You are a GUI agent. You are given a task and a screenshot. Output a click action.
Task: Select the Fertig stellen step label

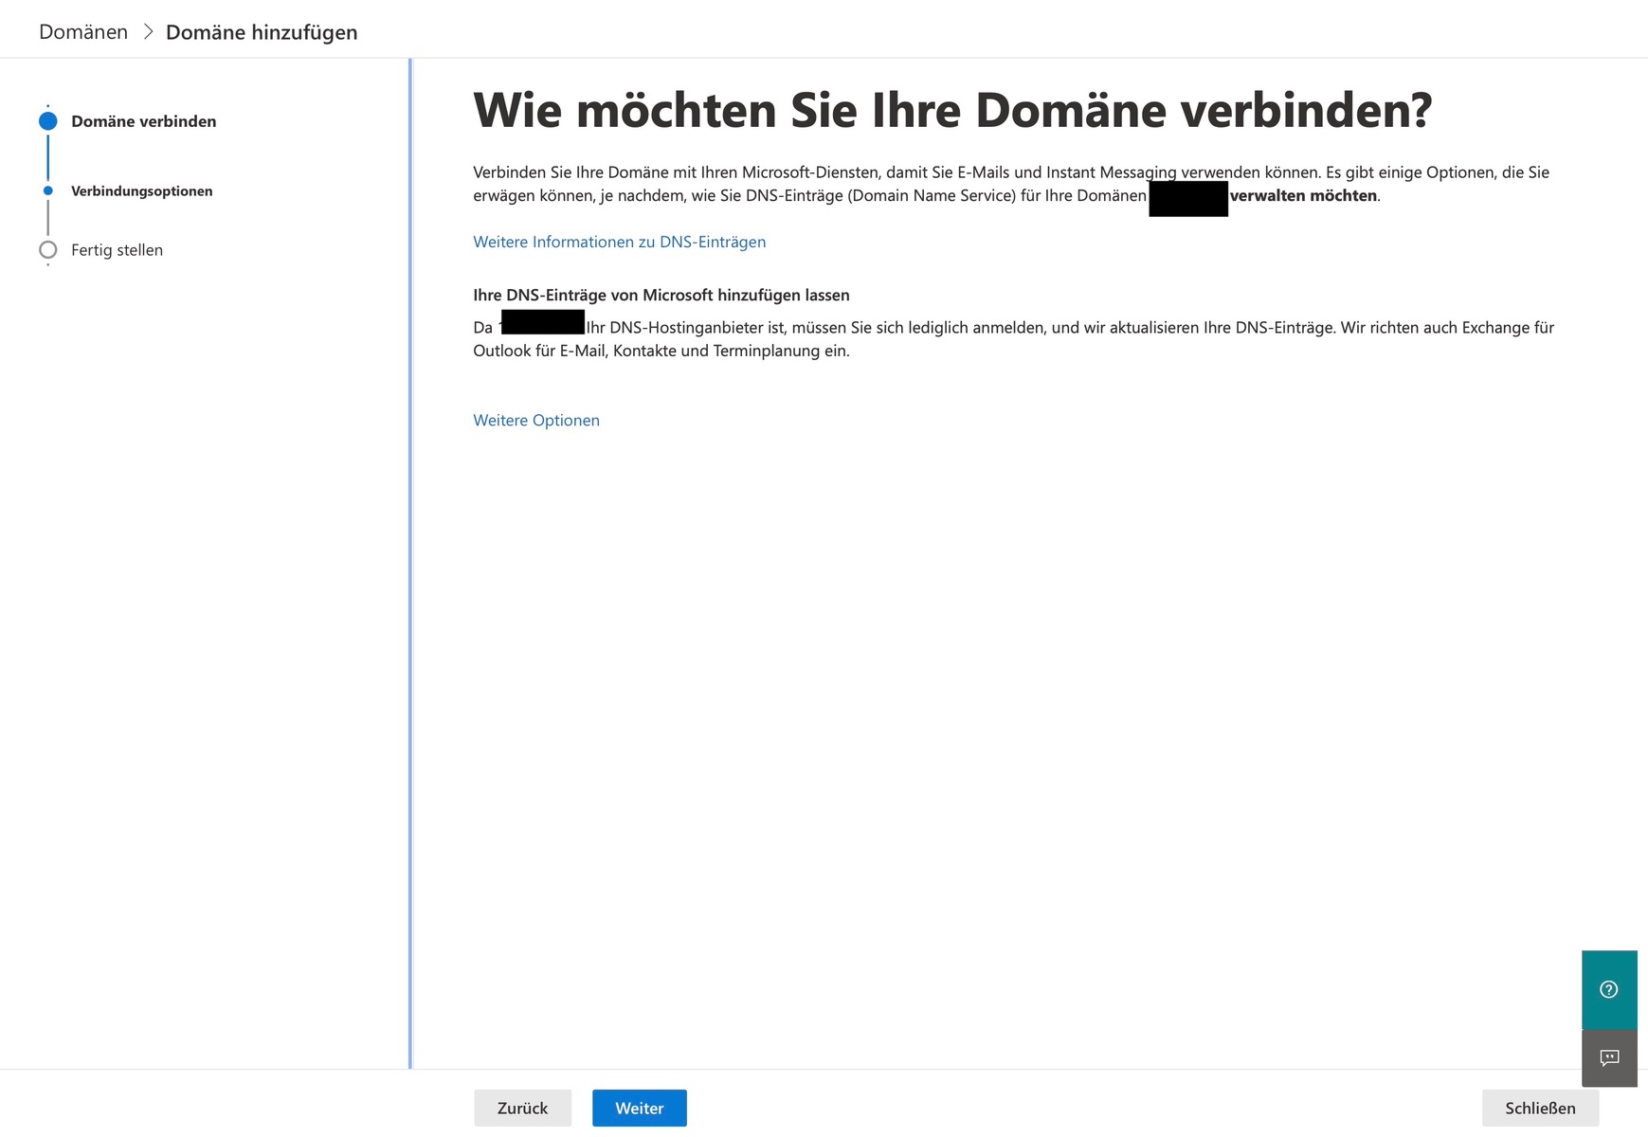117,250
